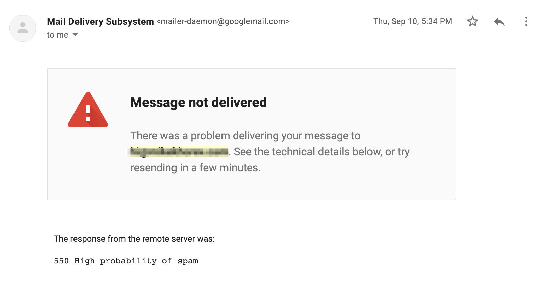Expand recipient details arrow beside 'to me'
543x288 pixels.
(75, 35)
